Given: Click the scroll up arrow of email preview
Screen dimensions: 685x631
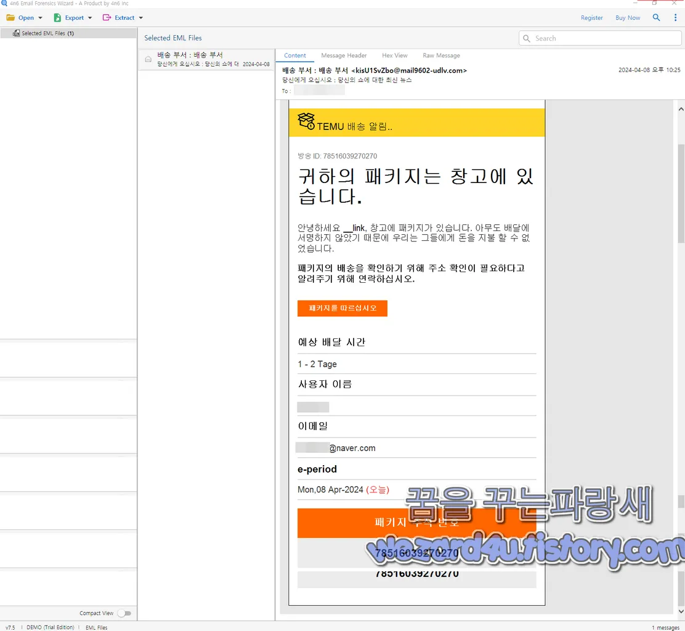Looking at the screenshot, I should (681, 109).
